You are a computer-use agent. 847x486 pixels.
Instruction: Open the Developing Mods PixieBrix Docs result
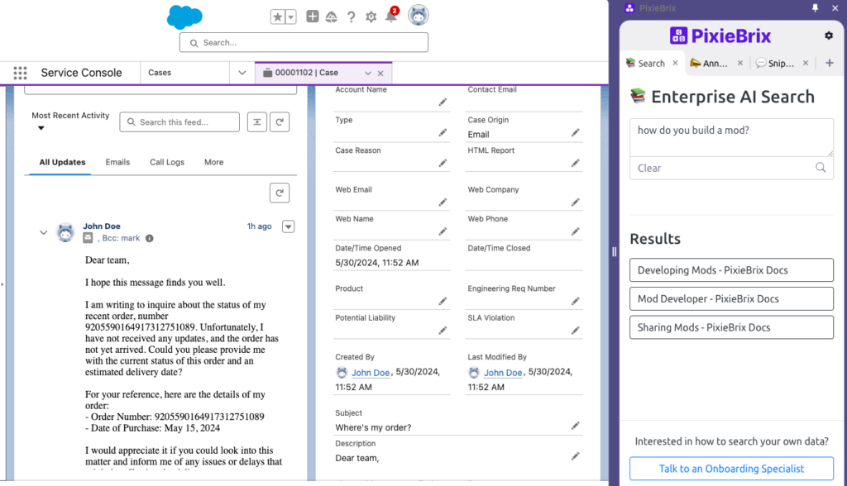731,269
